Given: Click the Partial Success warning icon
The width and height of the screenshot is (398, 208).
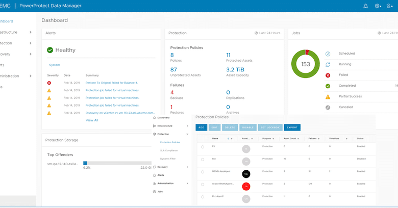Looking at the screenshot, I should click(328, 97).
